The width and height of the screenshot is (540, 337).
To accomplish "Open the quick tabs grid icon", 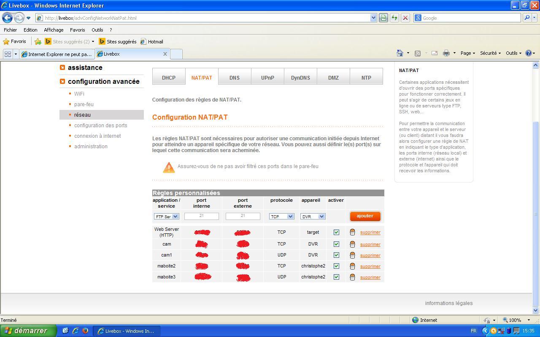I will point(8,54).
